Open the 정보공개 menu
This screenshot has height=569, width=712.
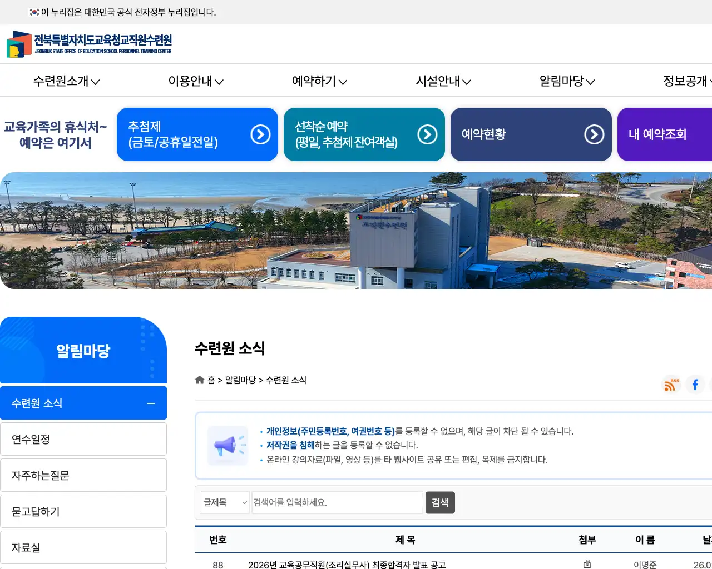click(x=685, y=81)
